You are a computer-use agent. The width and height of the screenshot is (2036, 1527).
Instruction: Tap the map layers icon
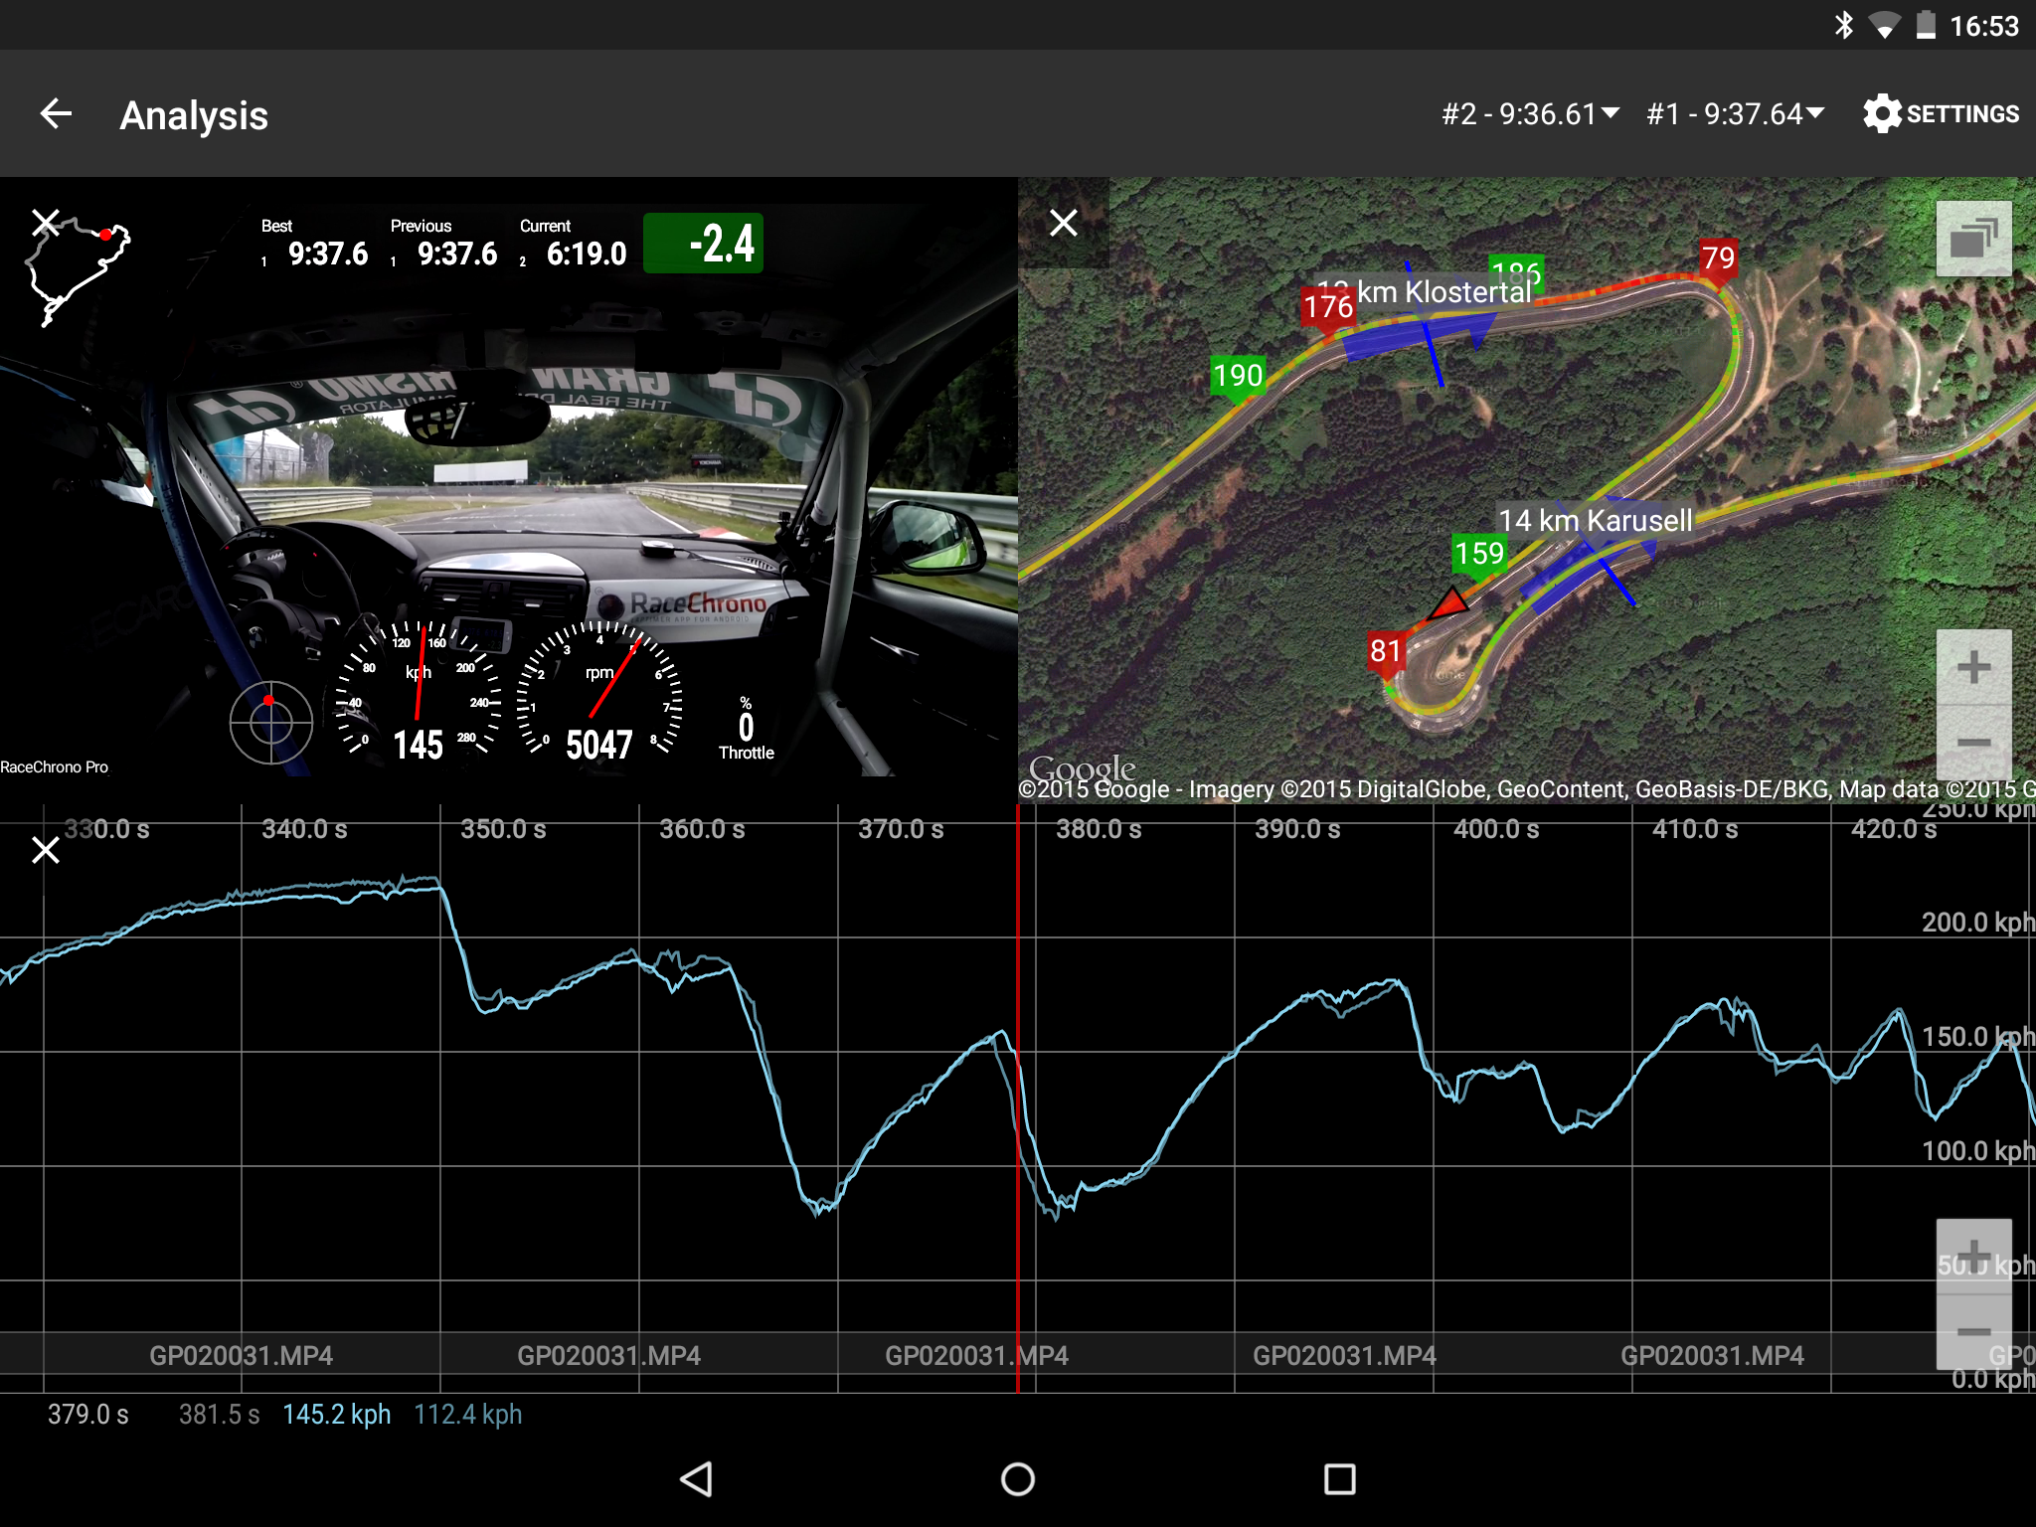[x=1973, y=239]
